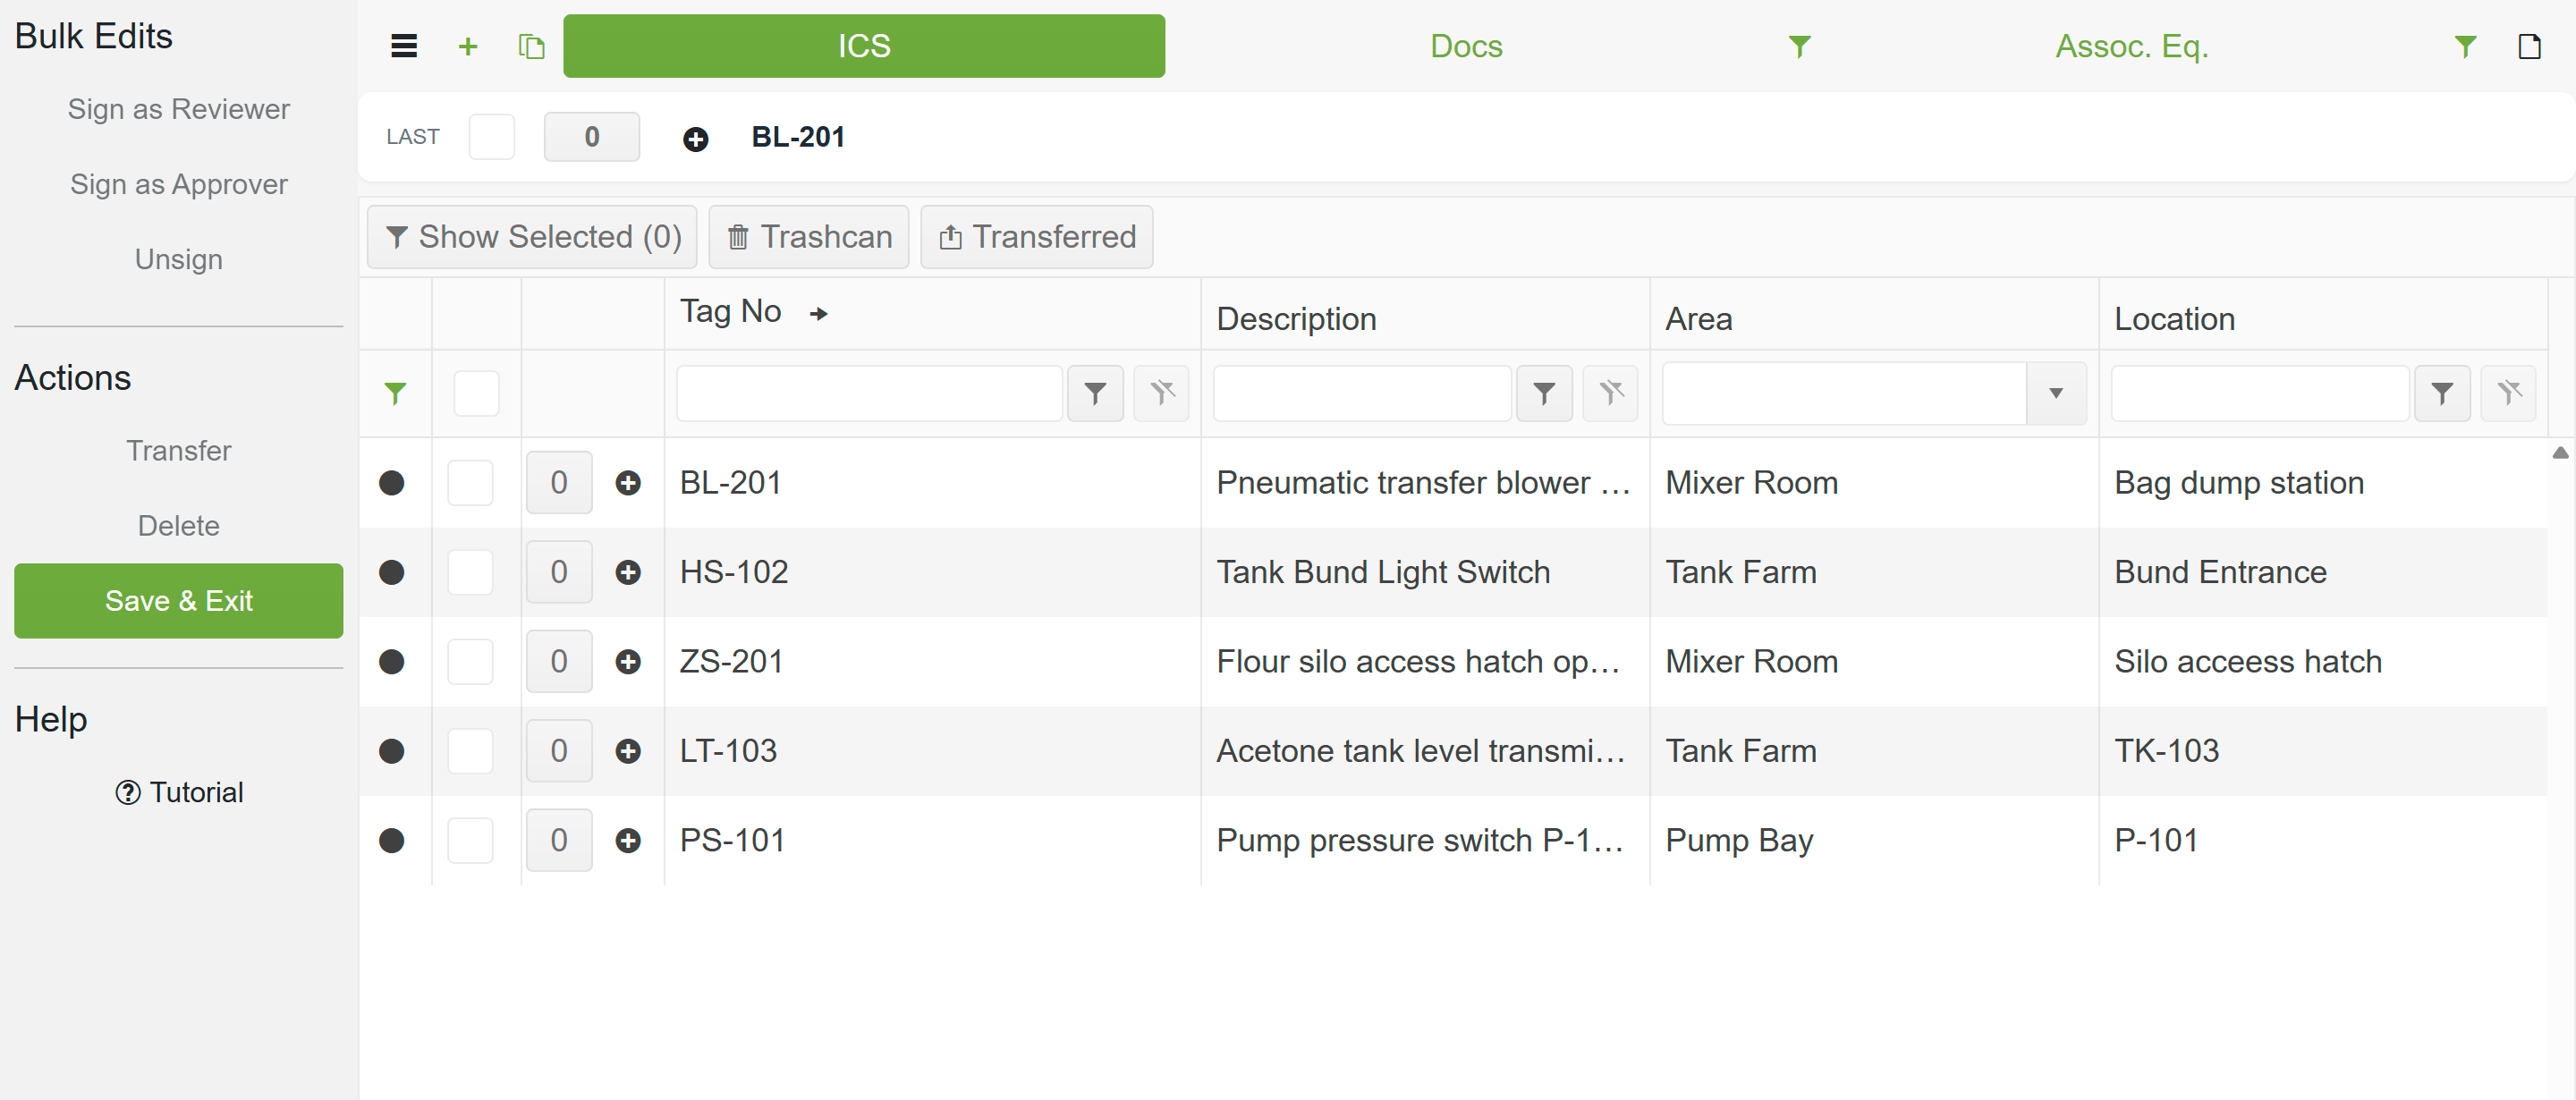2576x1100 pixels.
Task: Click the Unsign action
Action: 179,259
